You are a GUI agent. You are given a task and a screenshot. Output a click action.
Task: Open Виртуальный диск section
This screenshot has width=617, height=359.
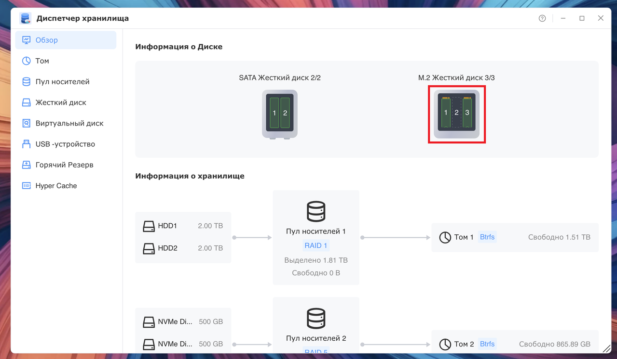pyautogui.click(x=66, y=123)
